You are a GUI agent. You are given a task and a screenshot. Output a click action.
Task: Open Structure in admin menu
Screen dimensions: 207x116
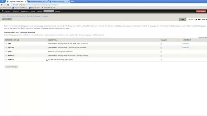(x=16, y=11)
